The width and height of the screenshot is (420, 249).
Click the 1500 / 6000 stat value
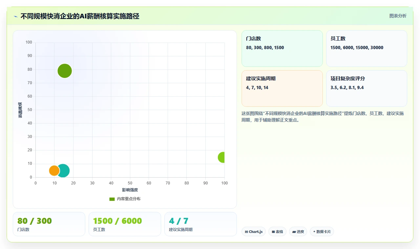(x=117, y=221)
